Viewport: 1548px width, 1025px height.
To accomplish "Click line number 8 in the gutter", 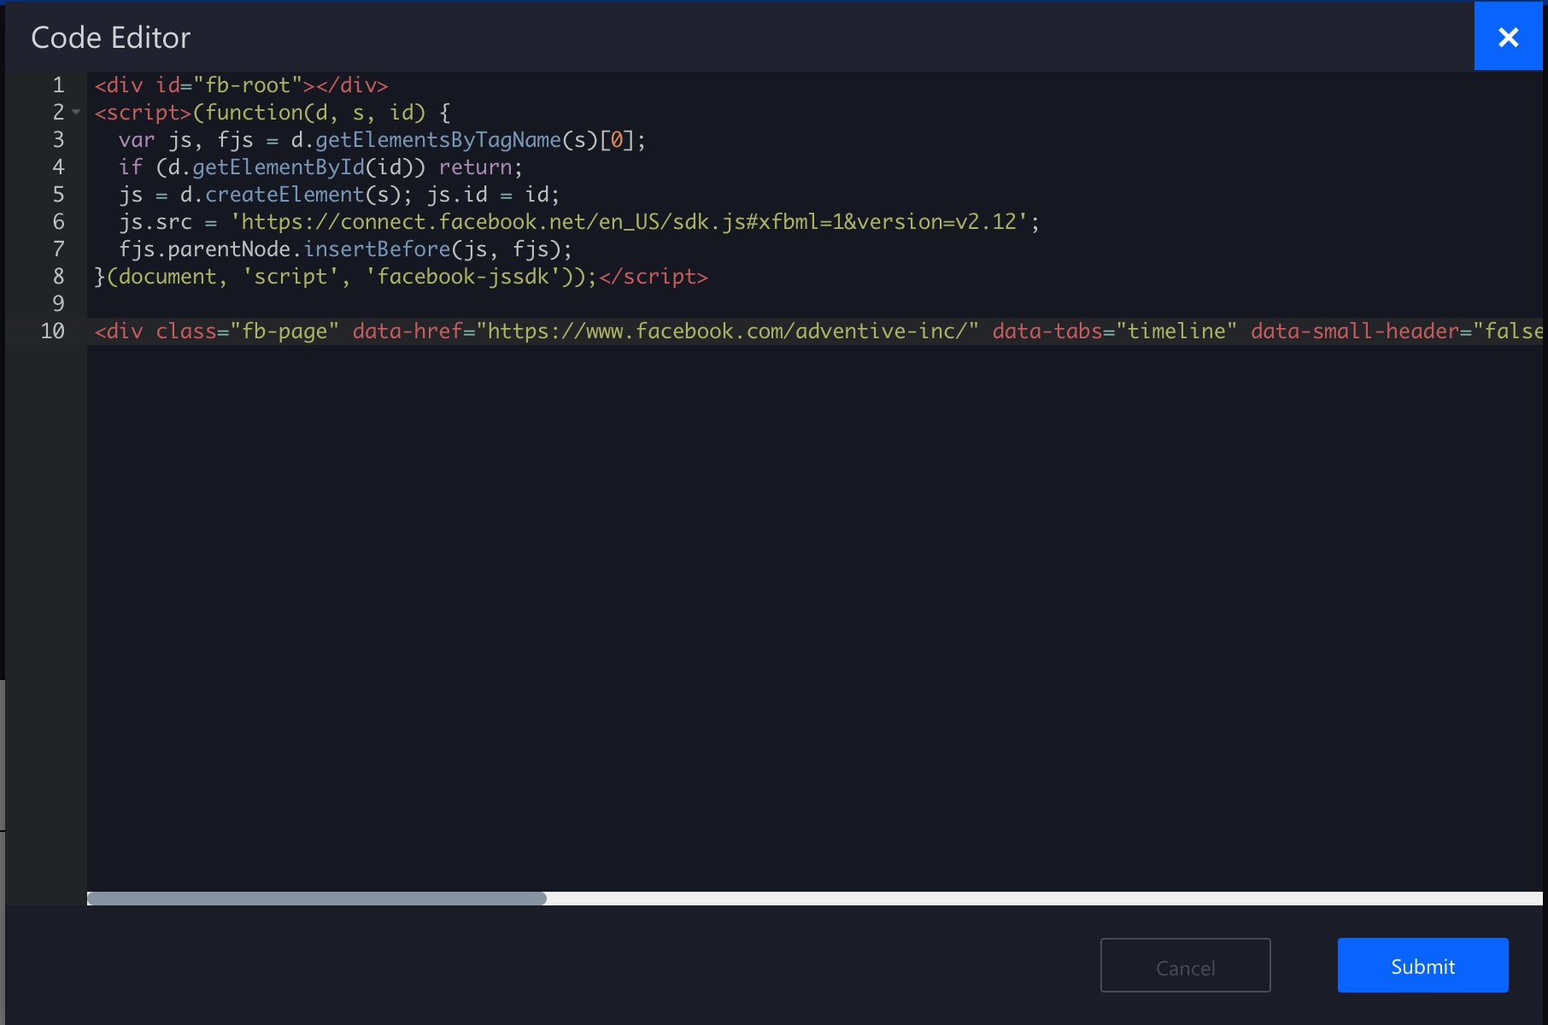I will coord(58,276).
